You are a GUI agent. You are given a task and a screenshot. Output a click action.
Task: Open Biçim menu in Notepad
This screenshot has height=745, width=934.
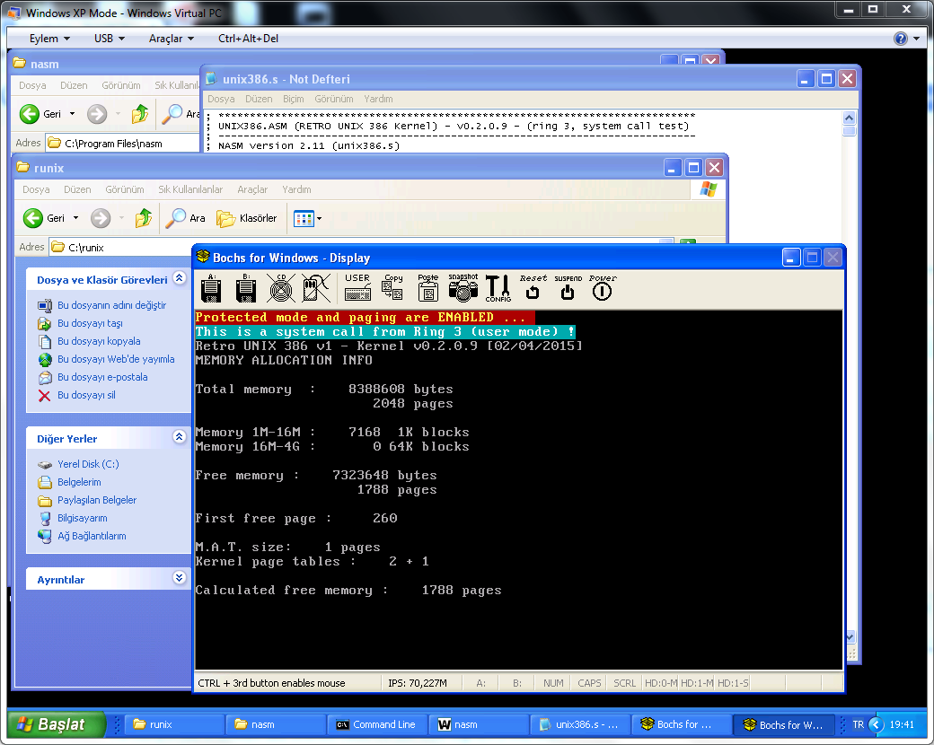[293, 99]
